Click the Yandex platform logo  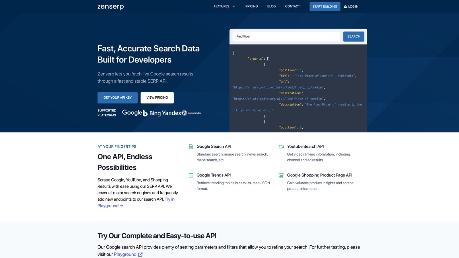pos(172,113)
